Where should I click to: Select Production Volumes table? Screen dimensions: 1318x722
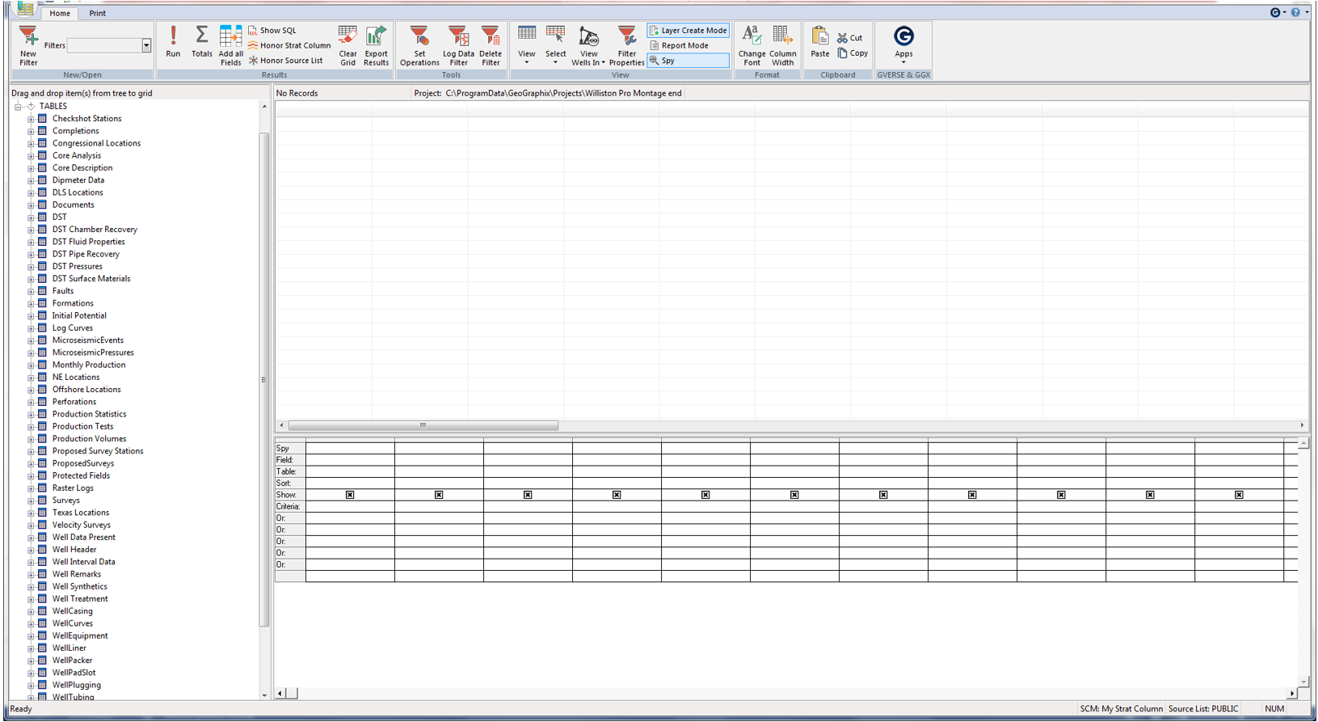pos(90,439)
